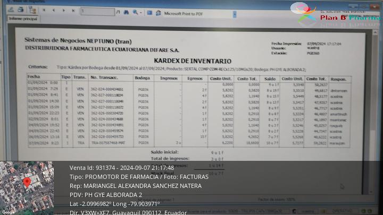Viewport: 383px width, 215px height.
Task: Click the Tipo column header
Action: [66, 77]
